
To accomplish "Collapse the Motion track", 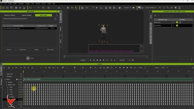I will [5, 79].
